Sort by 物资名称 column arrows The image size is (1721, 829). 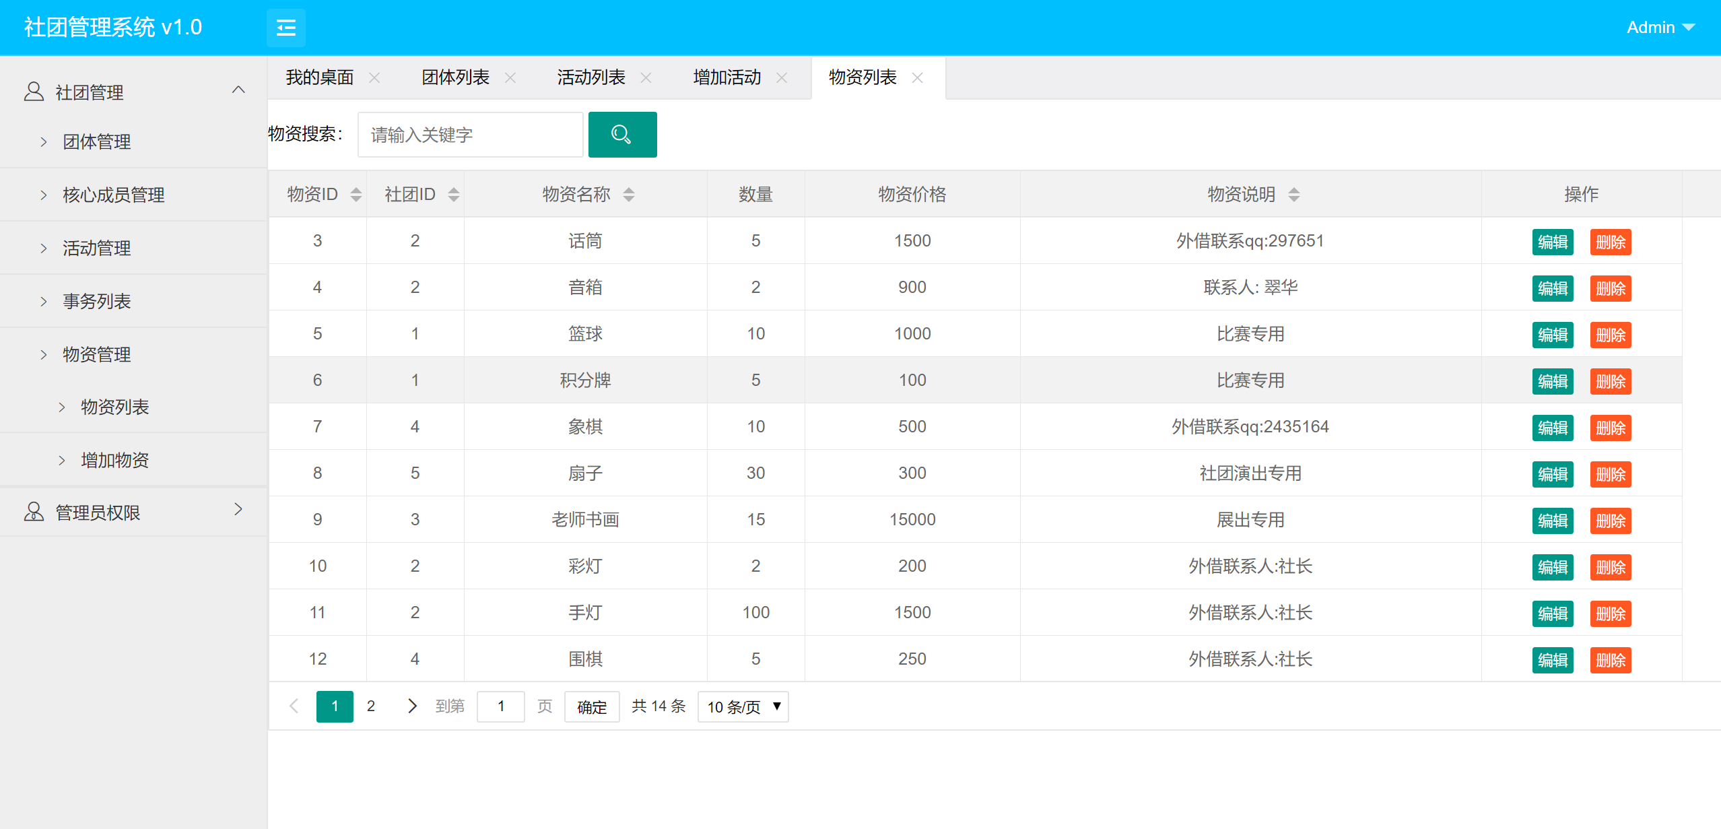coord(629,195)
